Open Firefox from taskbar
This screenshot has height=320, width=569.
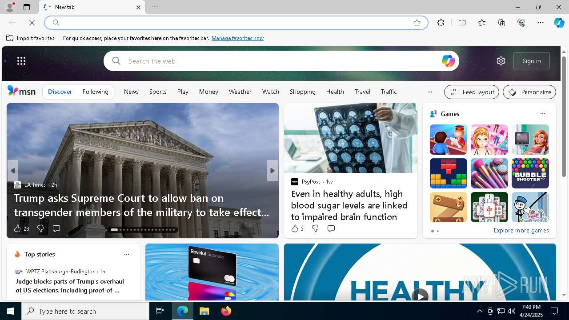[x=226, y=311]
